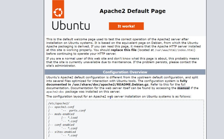Open the manual link
The width and height of the screenshot is (224, 139).
pyautogui.click(x=184, y=88)
